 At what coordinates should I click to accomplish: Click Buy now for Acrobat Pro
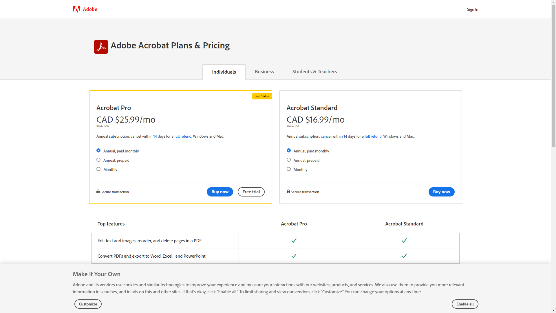pyautogui.click(x=220, y=192)
